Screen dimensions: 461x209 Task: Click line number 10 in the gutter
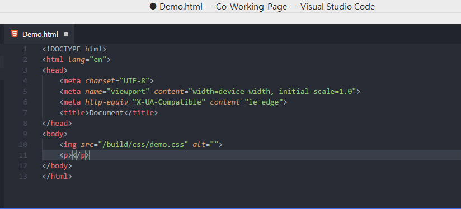click(23, 145)
